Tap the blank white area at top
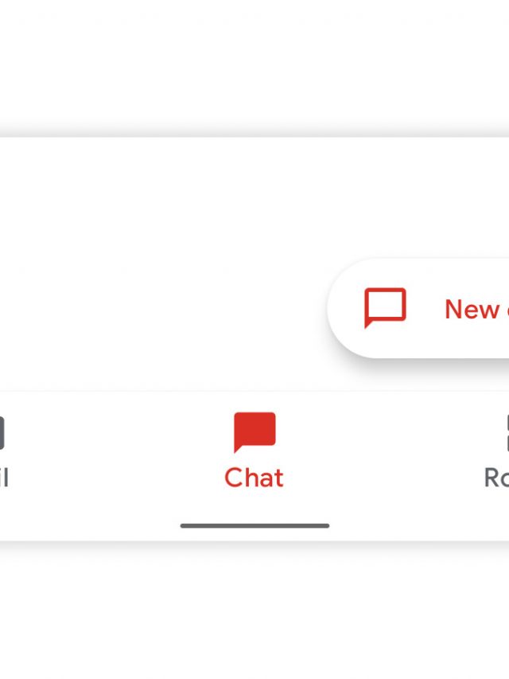The height and width of the screenshot is (679, 509). pos(254,64)
